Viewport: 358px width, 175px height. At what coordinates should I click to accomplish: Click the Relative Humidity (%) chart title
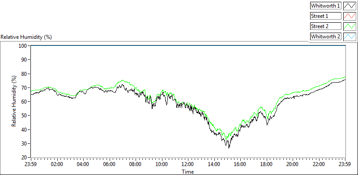26,37
